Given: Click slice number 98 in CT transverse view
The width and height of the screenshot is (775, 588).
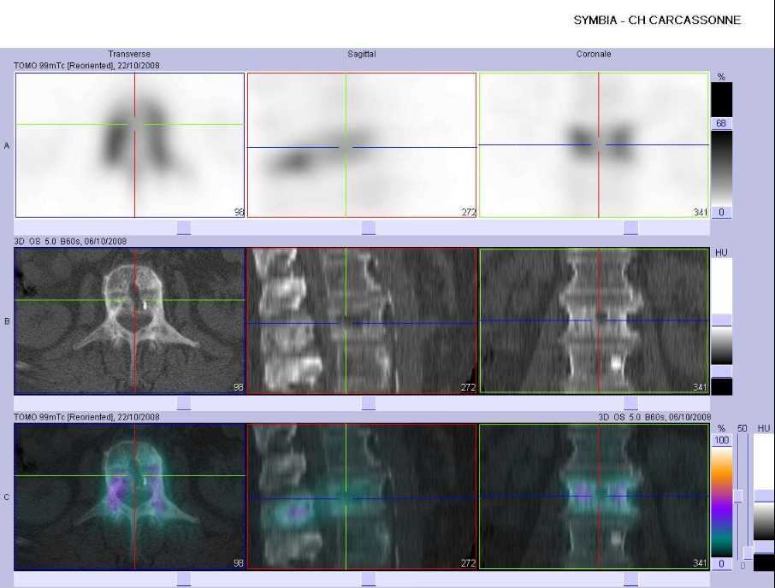Looking at the screenshot, I should coord(239,387).
